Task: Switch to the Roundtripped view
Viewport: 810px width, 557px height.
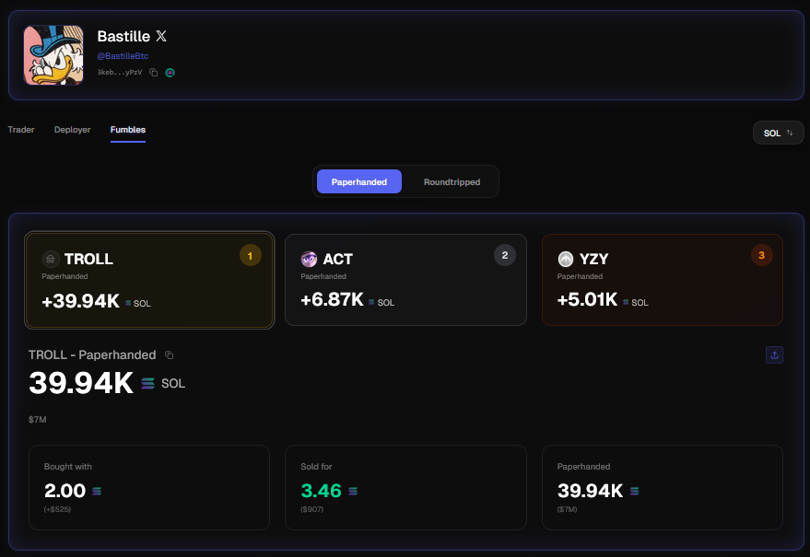Action: click(x=452, y=181)
